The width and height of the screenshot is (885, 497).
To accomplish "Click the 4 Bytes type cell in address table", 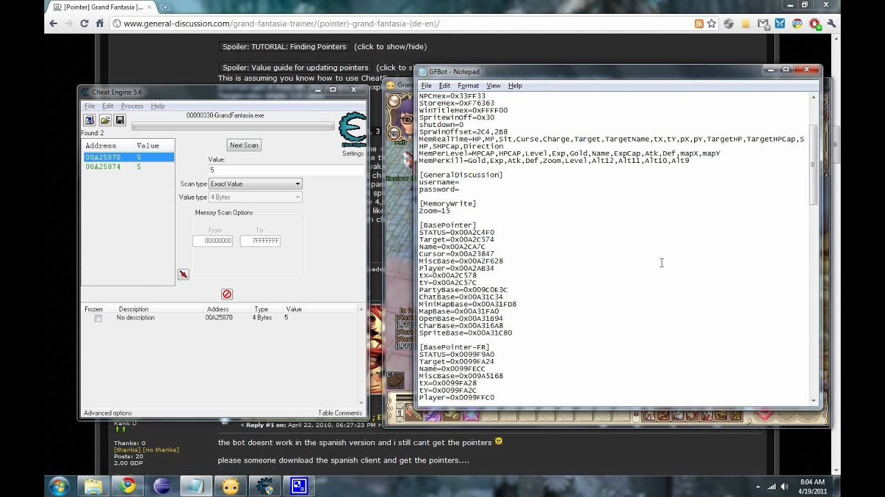I will [x=262, y=318].
